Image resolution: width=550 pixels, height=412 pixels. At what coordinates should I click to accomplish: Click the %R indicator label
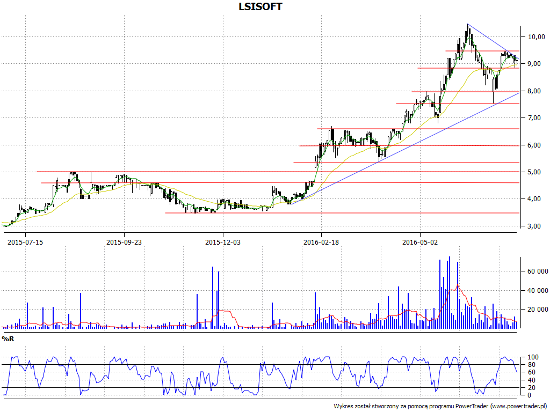8,339
